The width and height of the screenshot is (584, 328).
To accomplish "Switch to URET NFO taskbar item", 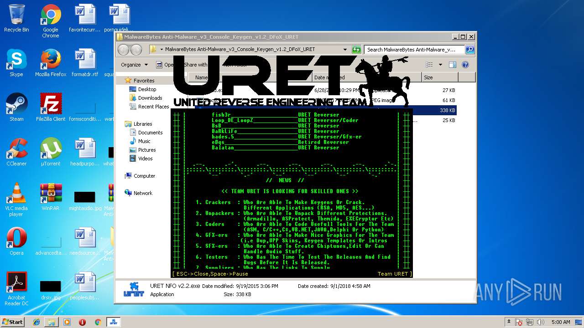I will (x=113, y=322).
